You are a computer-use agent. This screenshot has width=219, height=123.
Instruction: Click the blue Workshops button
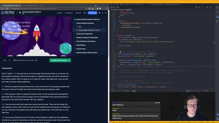point(92,13)
